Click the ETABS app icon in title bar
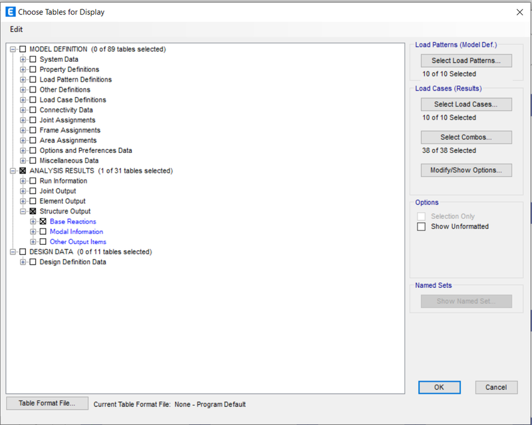Screen dimensions: 532x425 (x=11, y=12)
